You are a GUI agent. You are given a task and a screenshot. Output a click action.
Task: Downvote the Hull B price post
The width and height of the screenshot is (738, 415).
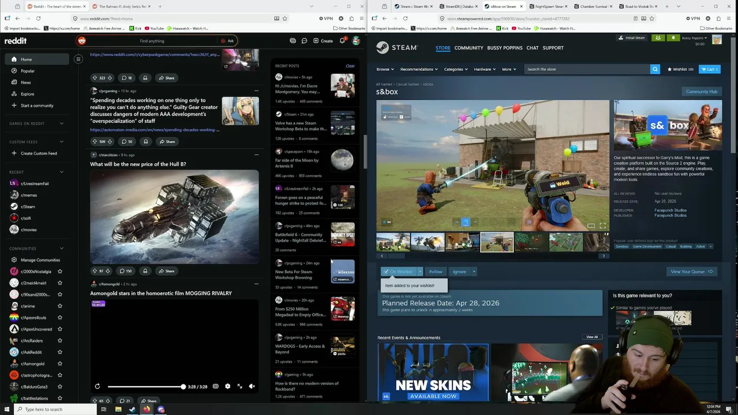(x=108, y=271)
